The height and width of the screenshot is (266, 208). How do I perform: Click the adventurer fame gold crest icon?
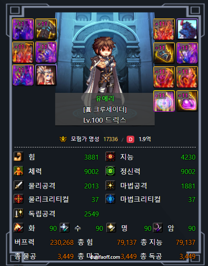tap(63, 139)
